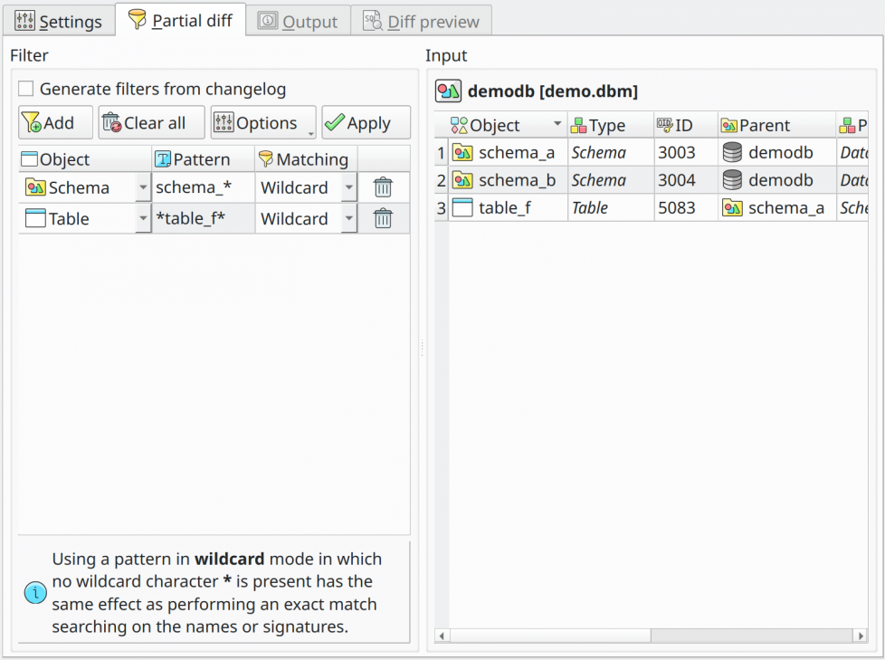Apply the filters with the Apply button
This screenshot has height=660, width=885.
[366, 122]
